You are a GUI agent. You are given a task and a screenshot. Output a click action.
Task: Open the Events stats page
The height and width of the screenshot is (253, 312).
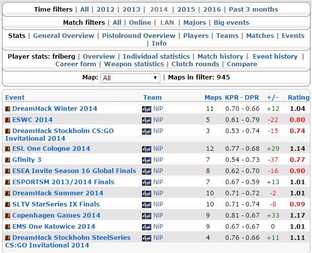[x=293, y=35]
